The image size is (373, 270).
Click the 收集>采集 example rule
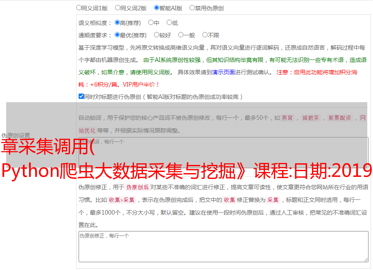(x=122, y=200)
